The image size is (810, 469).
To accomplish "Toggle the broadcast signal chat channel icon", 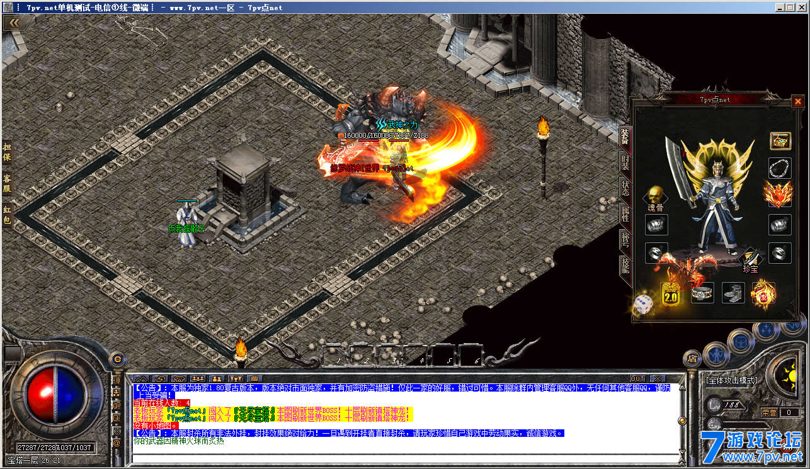I will tap(117, 431).
